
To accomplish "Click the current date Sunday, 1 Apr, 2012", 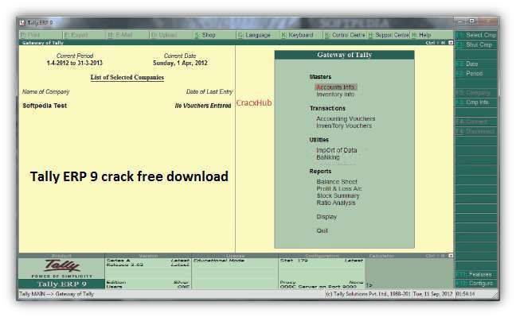I will click(180, 63).
